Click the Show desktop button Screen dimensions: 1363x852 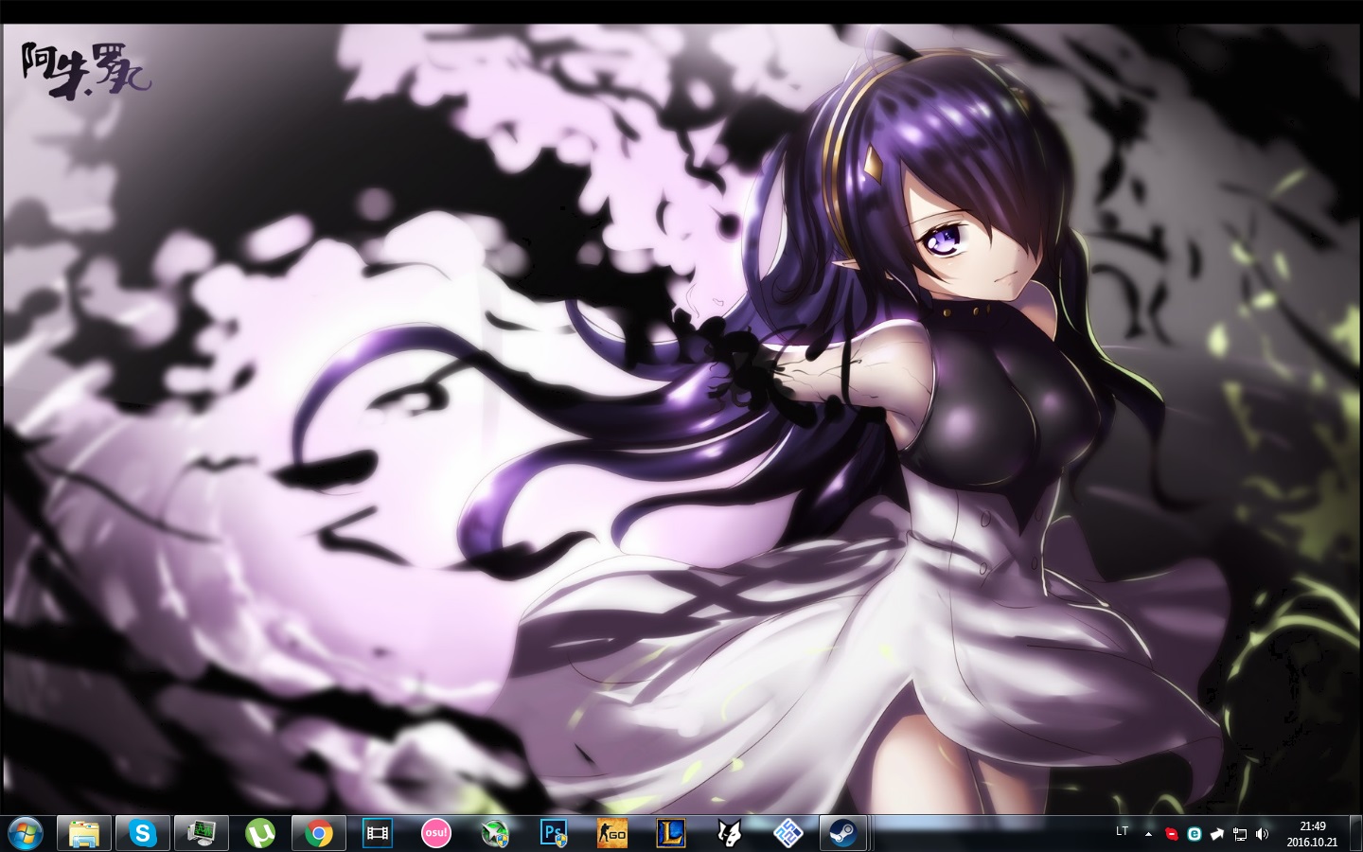pyautogui.click(x=1355, y=833)
